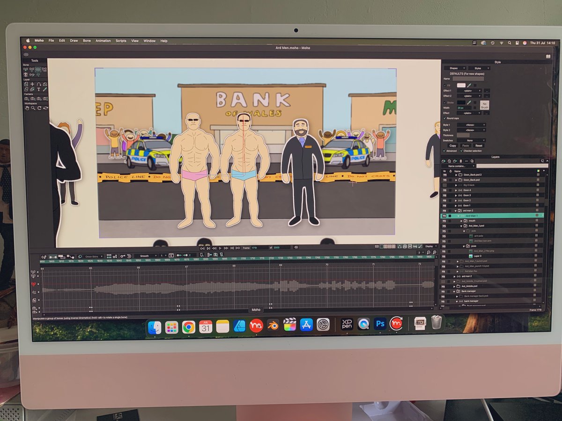Expand the mouth layer group
The height and width of the screenshot is (421, 562).
coord(461,221)
